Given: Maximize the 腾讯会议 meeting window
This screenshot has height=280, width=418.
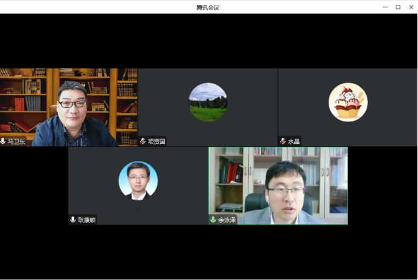Looking at the screenshot, I should [x=397, y=7].
